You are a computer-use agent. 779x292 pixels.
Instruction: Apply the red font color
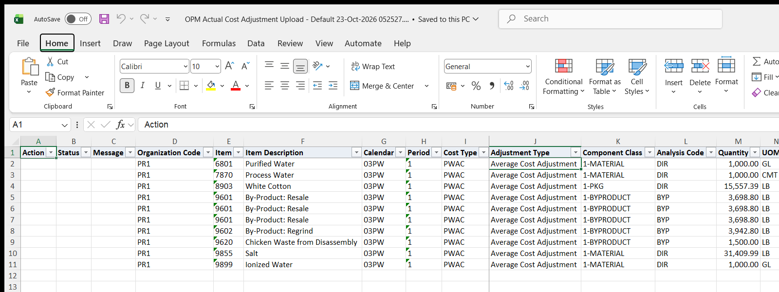coord(236,86)
